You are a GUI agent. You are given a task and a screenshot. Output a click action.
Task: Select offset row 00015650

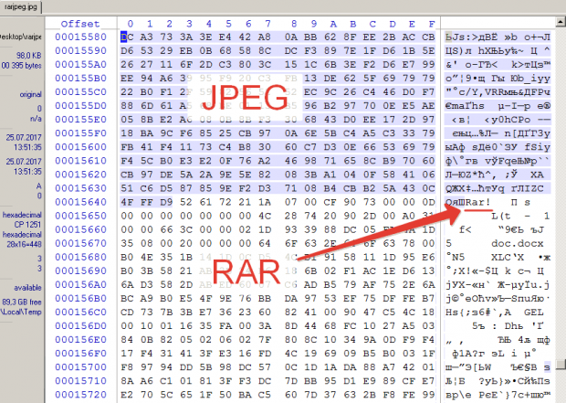coord(81,216)
